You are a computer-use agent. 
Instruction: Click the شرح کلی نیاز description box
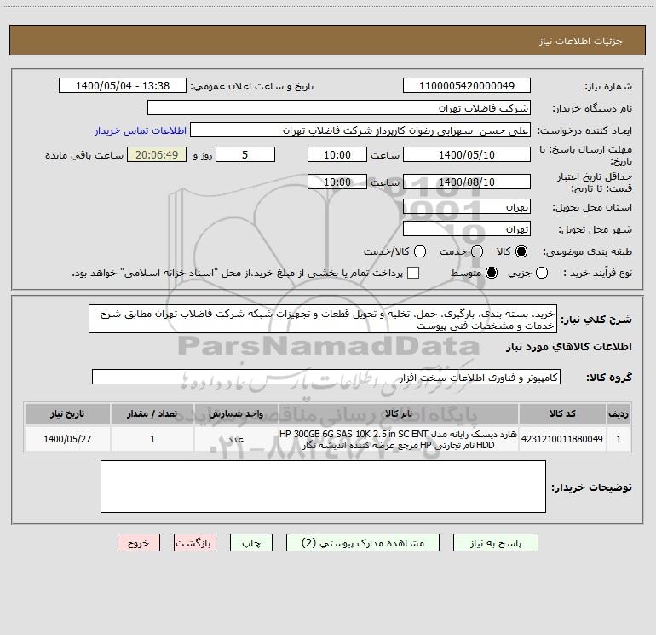323,320
